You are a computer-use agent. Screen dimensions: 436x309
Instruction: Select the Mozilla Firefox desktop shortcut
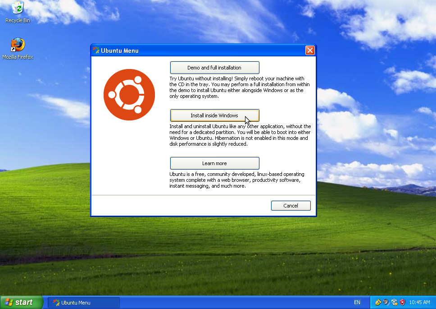point(18,49)
